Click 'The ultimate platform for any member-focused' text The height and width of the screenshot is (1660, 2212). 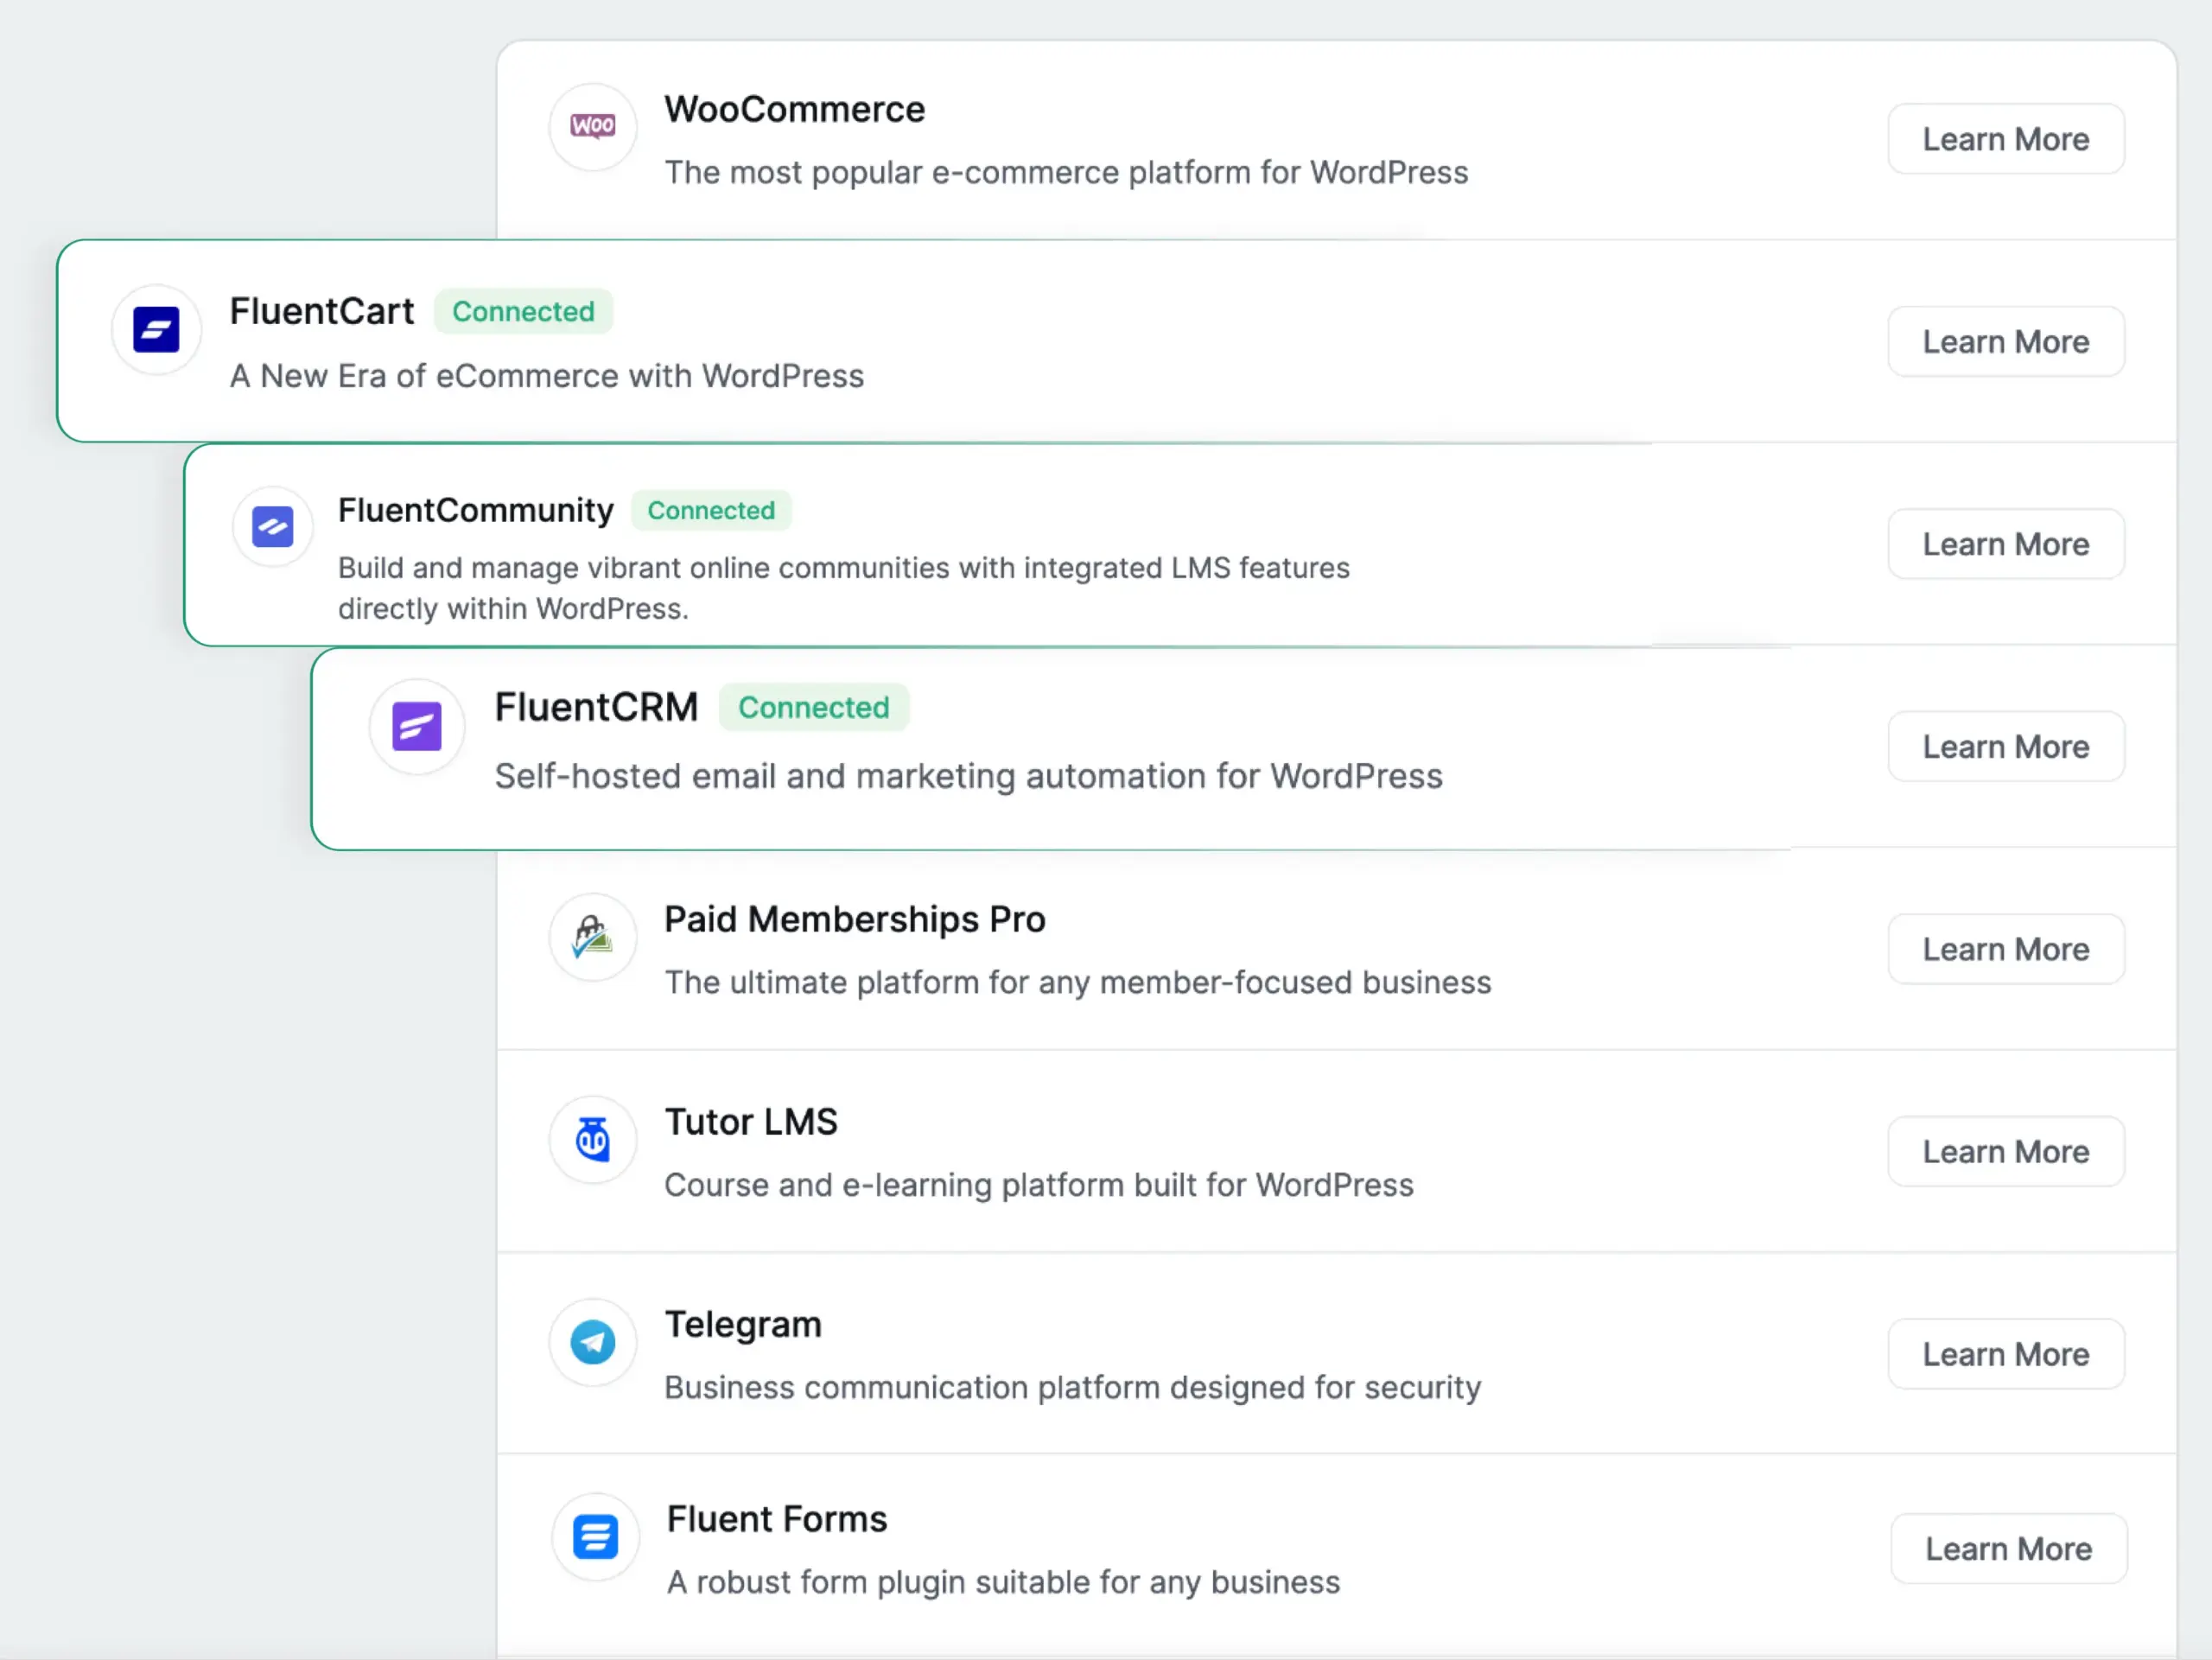(1078, 983)
